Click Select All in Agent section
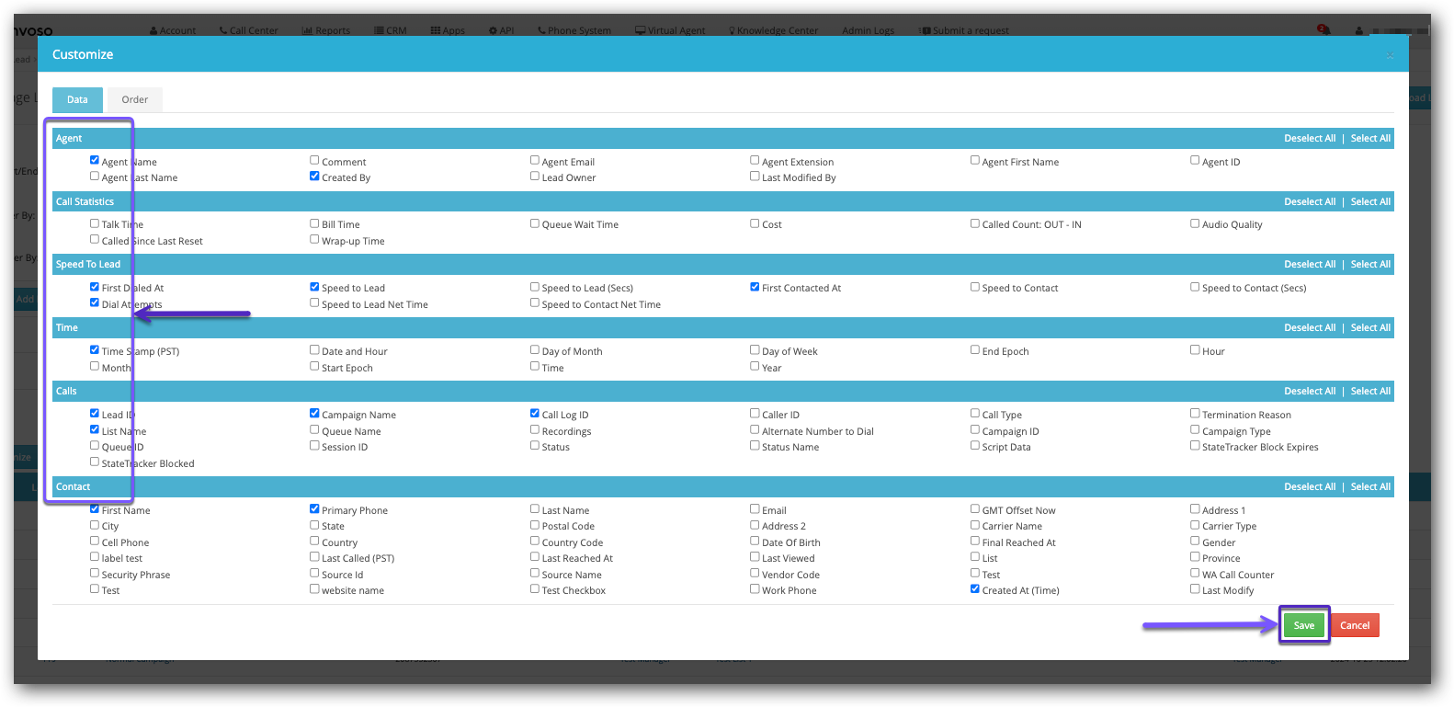1454x707 pixels. (x=1370, y=138)
